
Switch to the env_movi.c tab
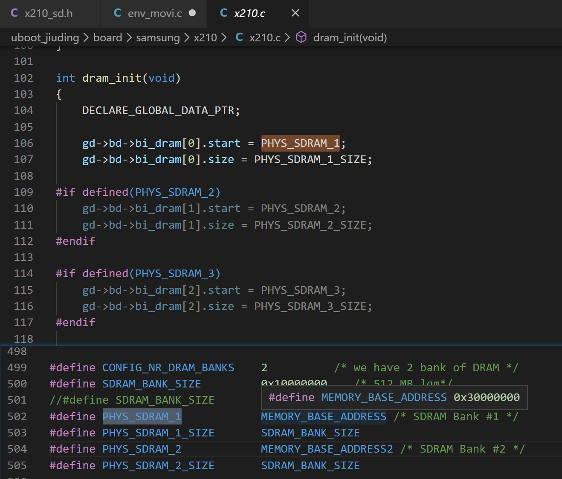(154, 13)
